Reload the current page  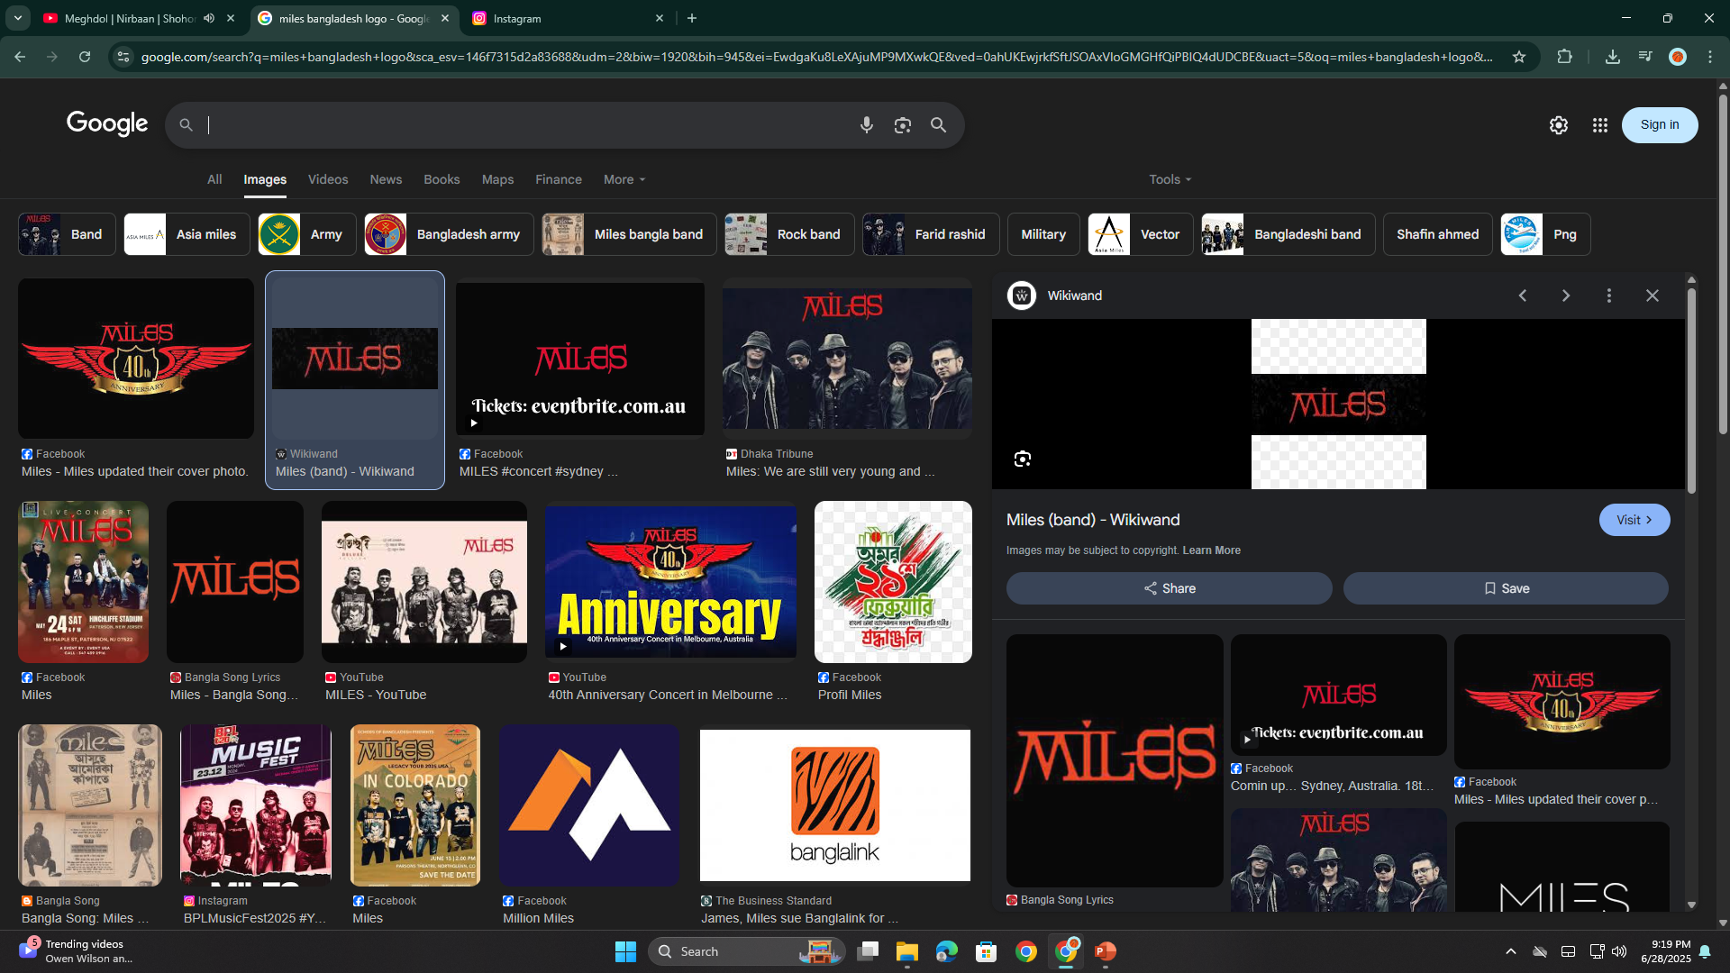point(85,57)
